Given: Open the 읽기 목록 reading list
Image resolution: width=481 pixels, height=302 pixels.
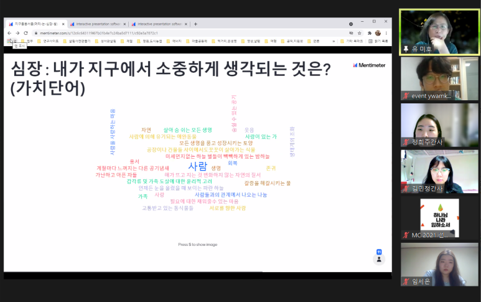Looking at the screenshot, I should click(378, 41).
